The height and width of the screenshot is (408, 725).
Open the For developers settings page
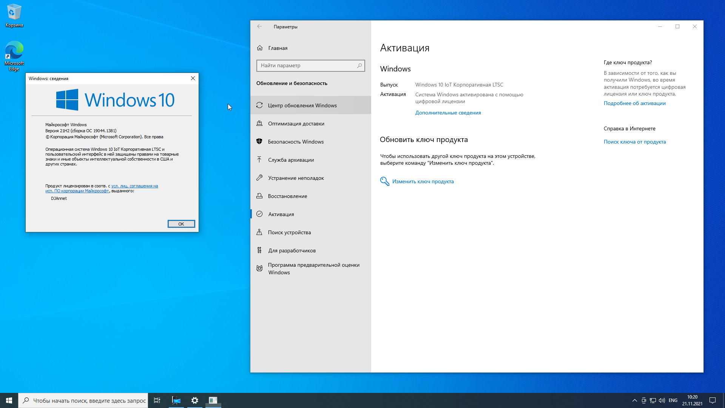[x=292, y=250]
